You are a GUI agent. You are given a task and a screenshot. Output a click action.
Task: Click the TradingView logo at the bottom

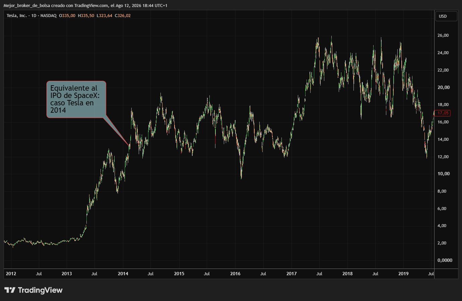click(34, 290)
